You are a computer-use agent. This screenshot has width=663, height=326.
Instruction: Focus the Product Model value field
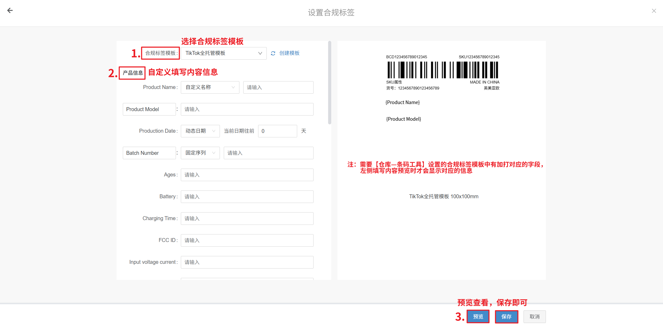[x=247, y=109]
